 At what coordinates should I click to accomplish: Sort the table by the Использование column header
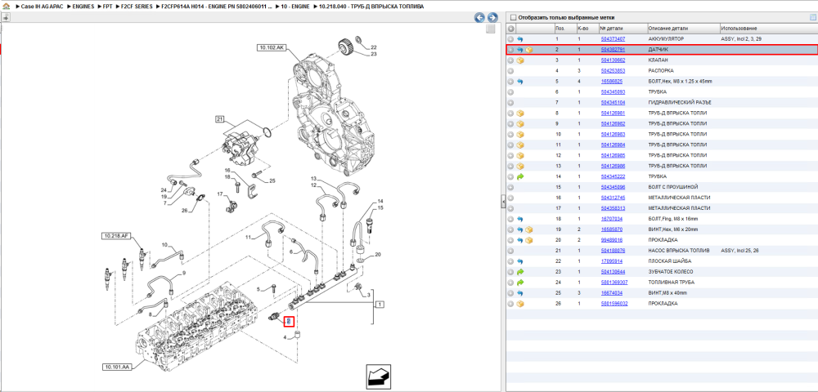pos(767,29)
